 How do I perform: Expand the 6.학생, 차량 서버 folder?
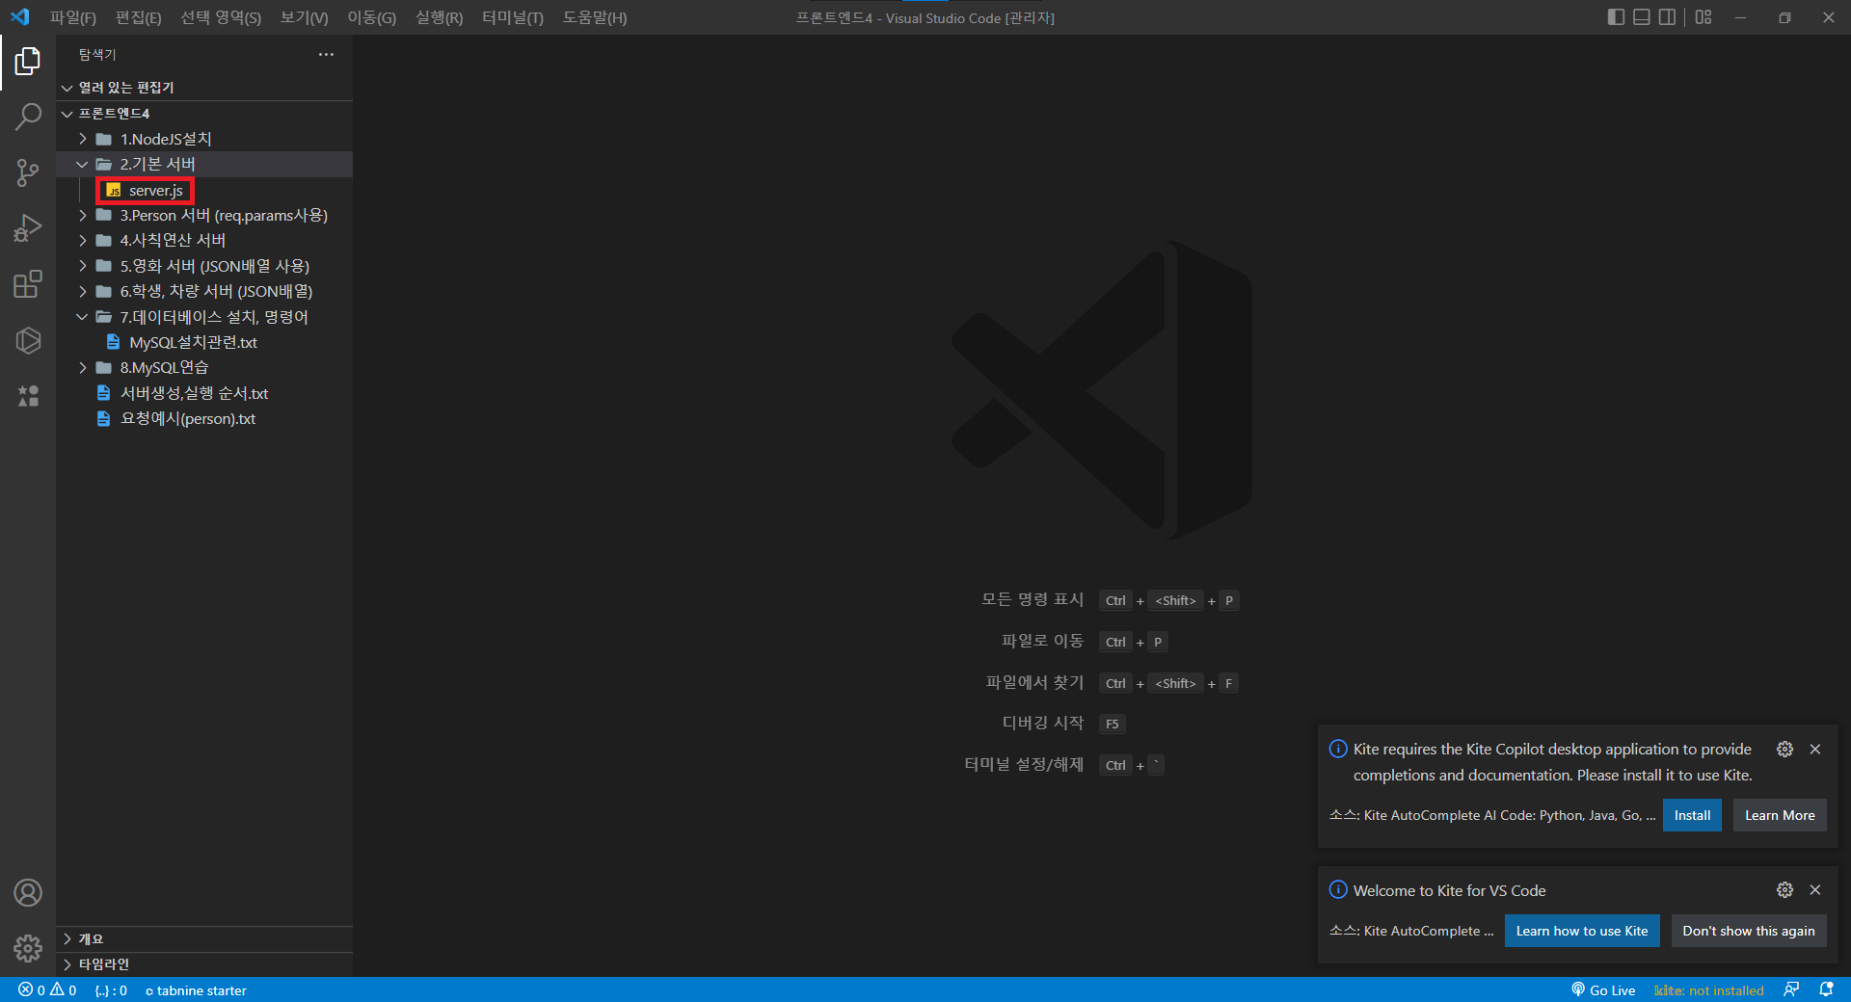click(x=204, y=291)
